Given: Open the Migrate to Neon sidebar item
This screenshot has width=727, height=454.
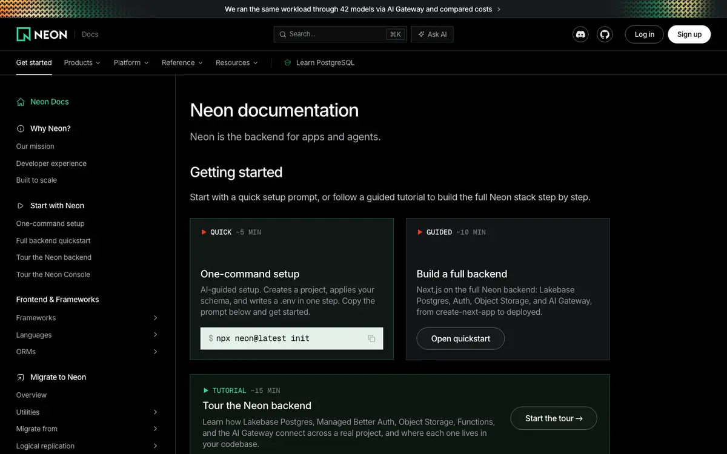Looking at the screenshot, I should (x=51, y=377).
